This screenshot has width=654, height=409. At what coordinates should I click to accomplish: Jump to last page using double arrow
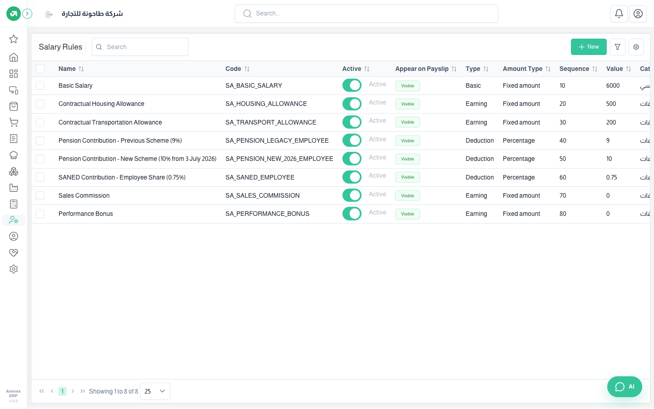[x=83, y=391]
